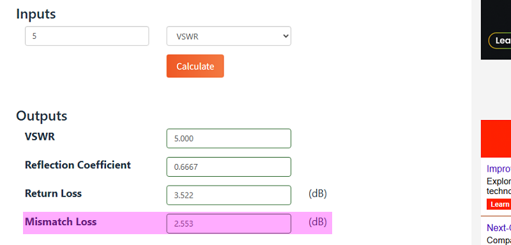The height and width of the screenshot is (245, 511).
Task: Open the purple Impro... ad link
Action: point(499,169)
